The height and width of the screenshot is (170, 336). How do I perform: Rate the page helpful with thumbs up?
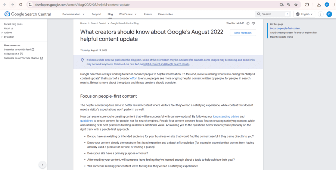tap(248, 23)
